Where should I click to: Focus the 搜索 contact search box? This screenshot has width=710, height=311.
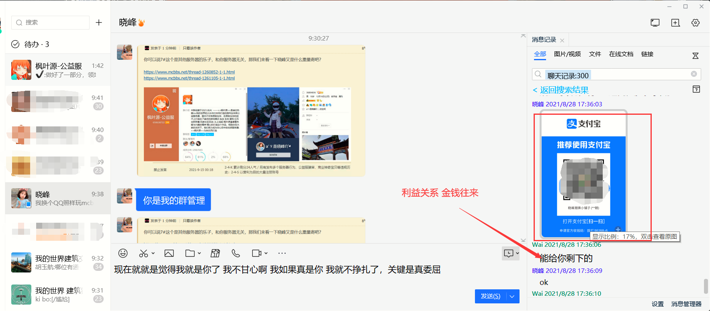(x=50, y=22)
